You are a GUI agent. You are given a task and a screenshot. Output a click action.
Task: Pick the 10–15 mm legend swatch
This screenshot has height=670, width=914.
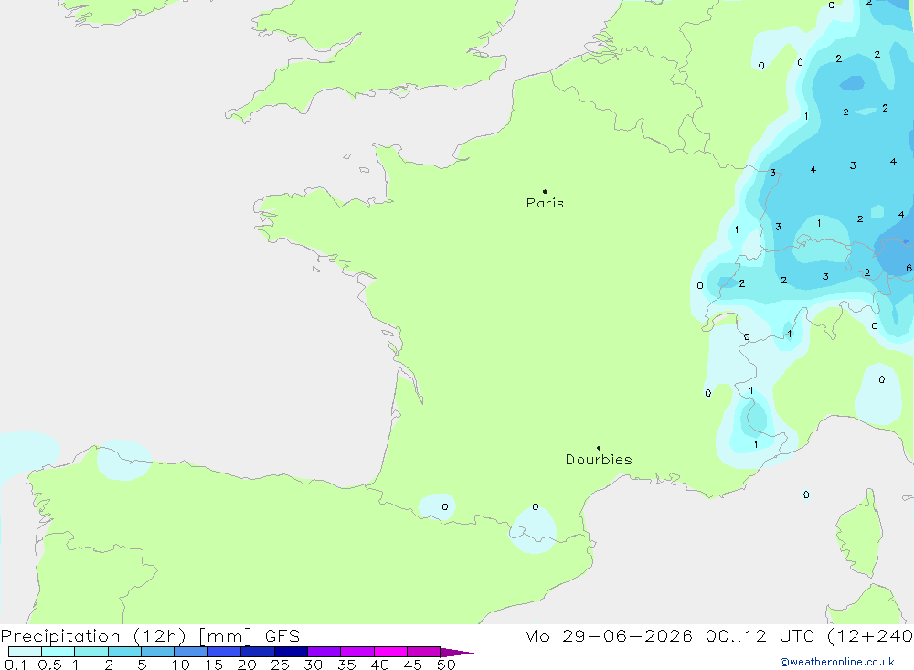(x=191, y=652)
